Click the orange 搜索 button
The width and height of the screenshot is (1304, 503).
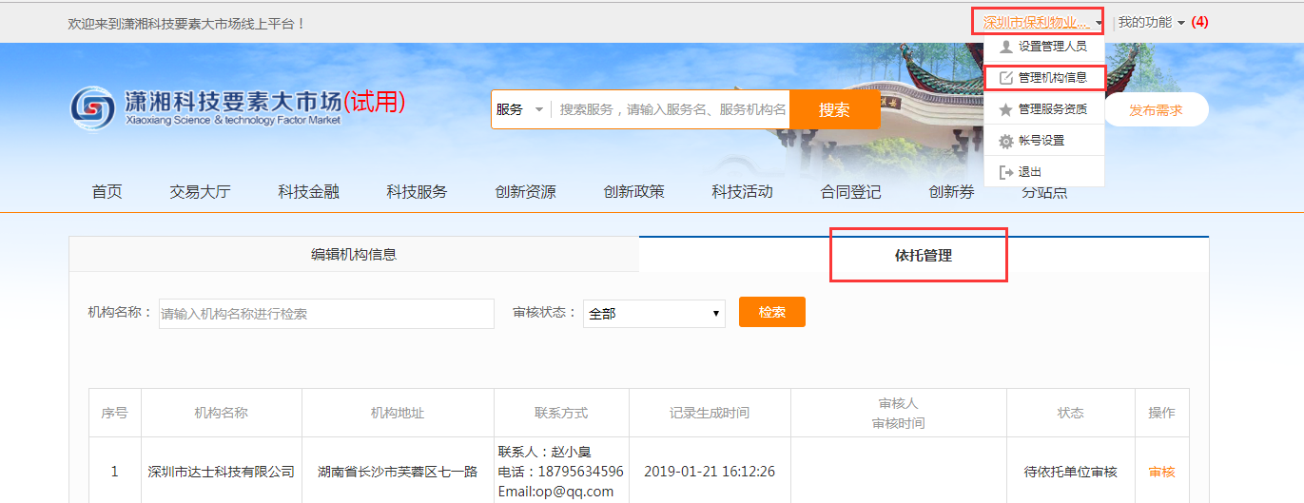click(x=834, y=109)
